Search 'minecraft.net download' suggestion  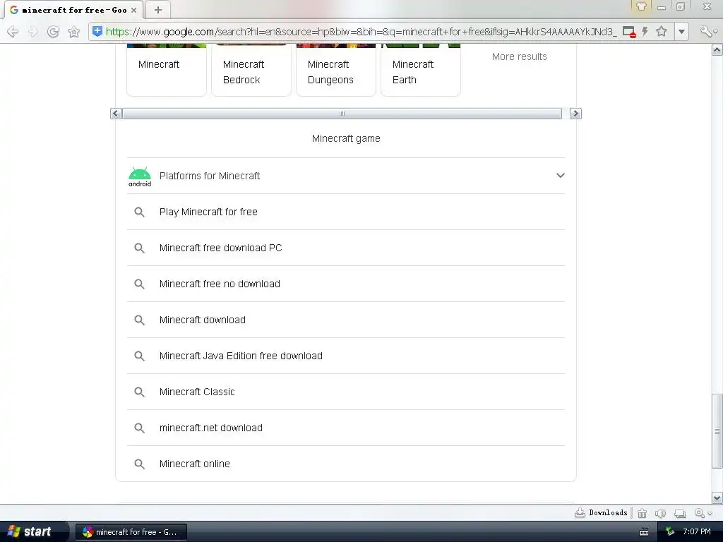[x=346, y=428]
